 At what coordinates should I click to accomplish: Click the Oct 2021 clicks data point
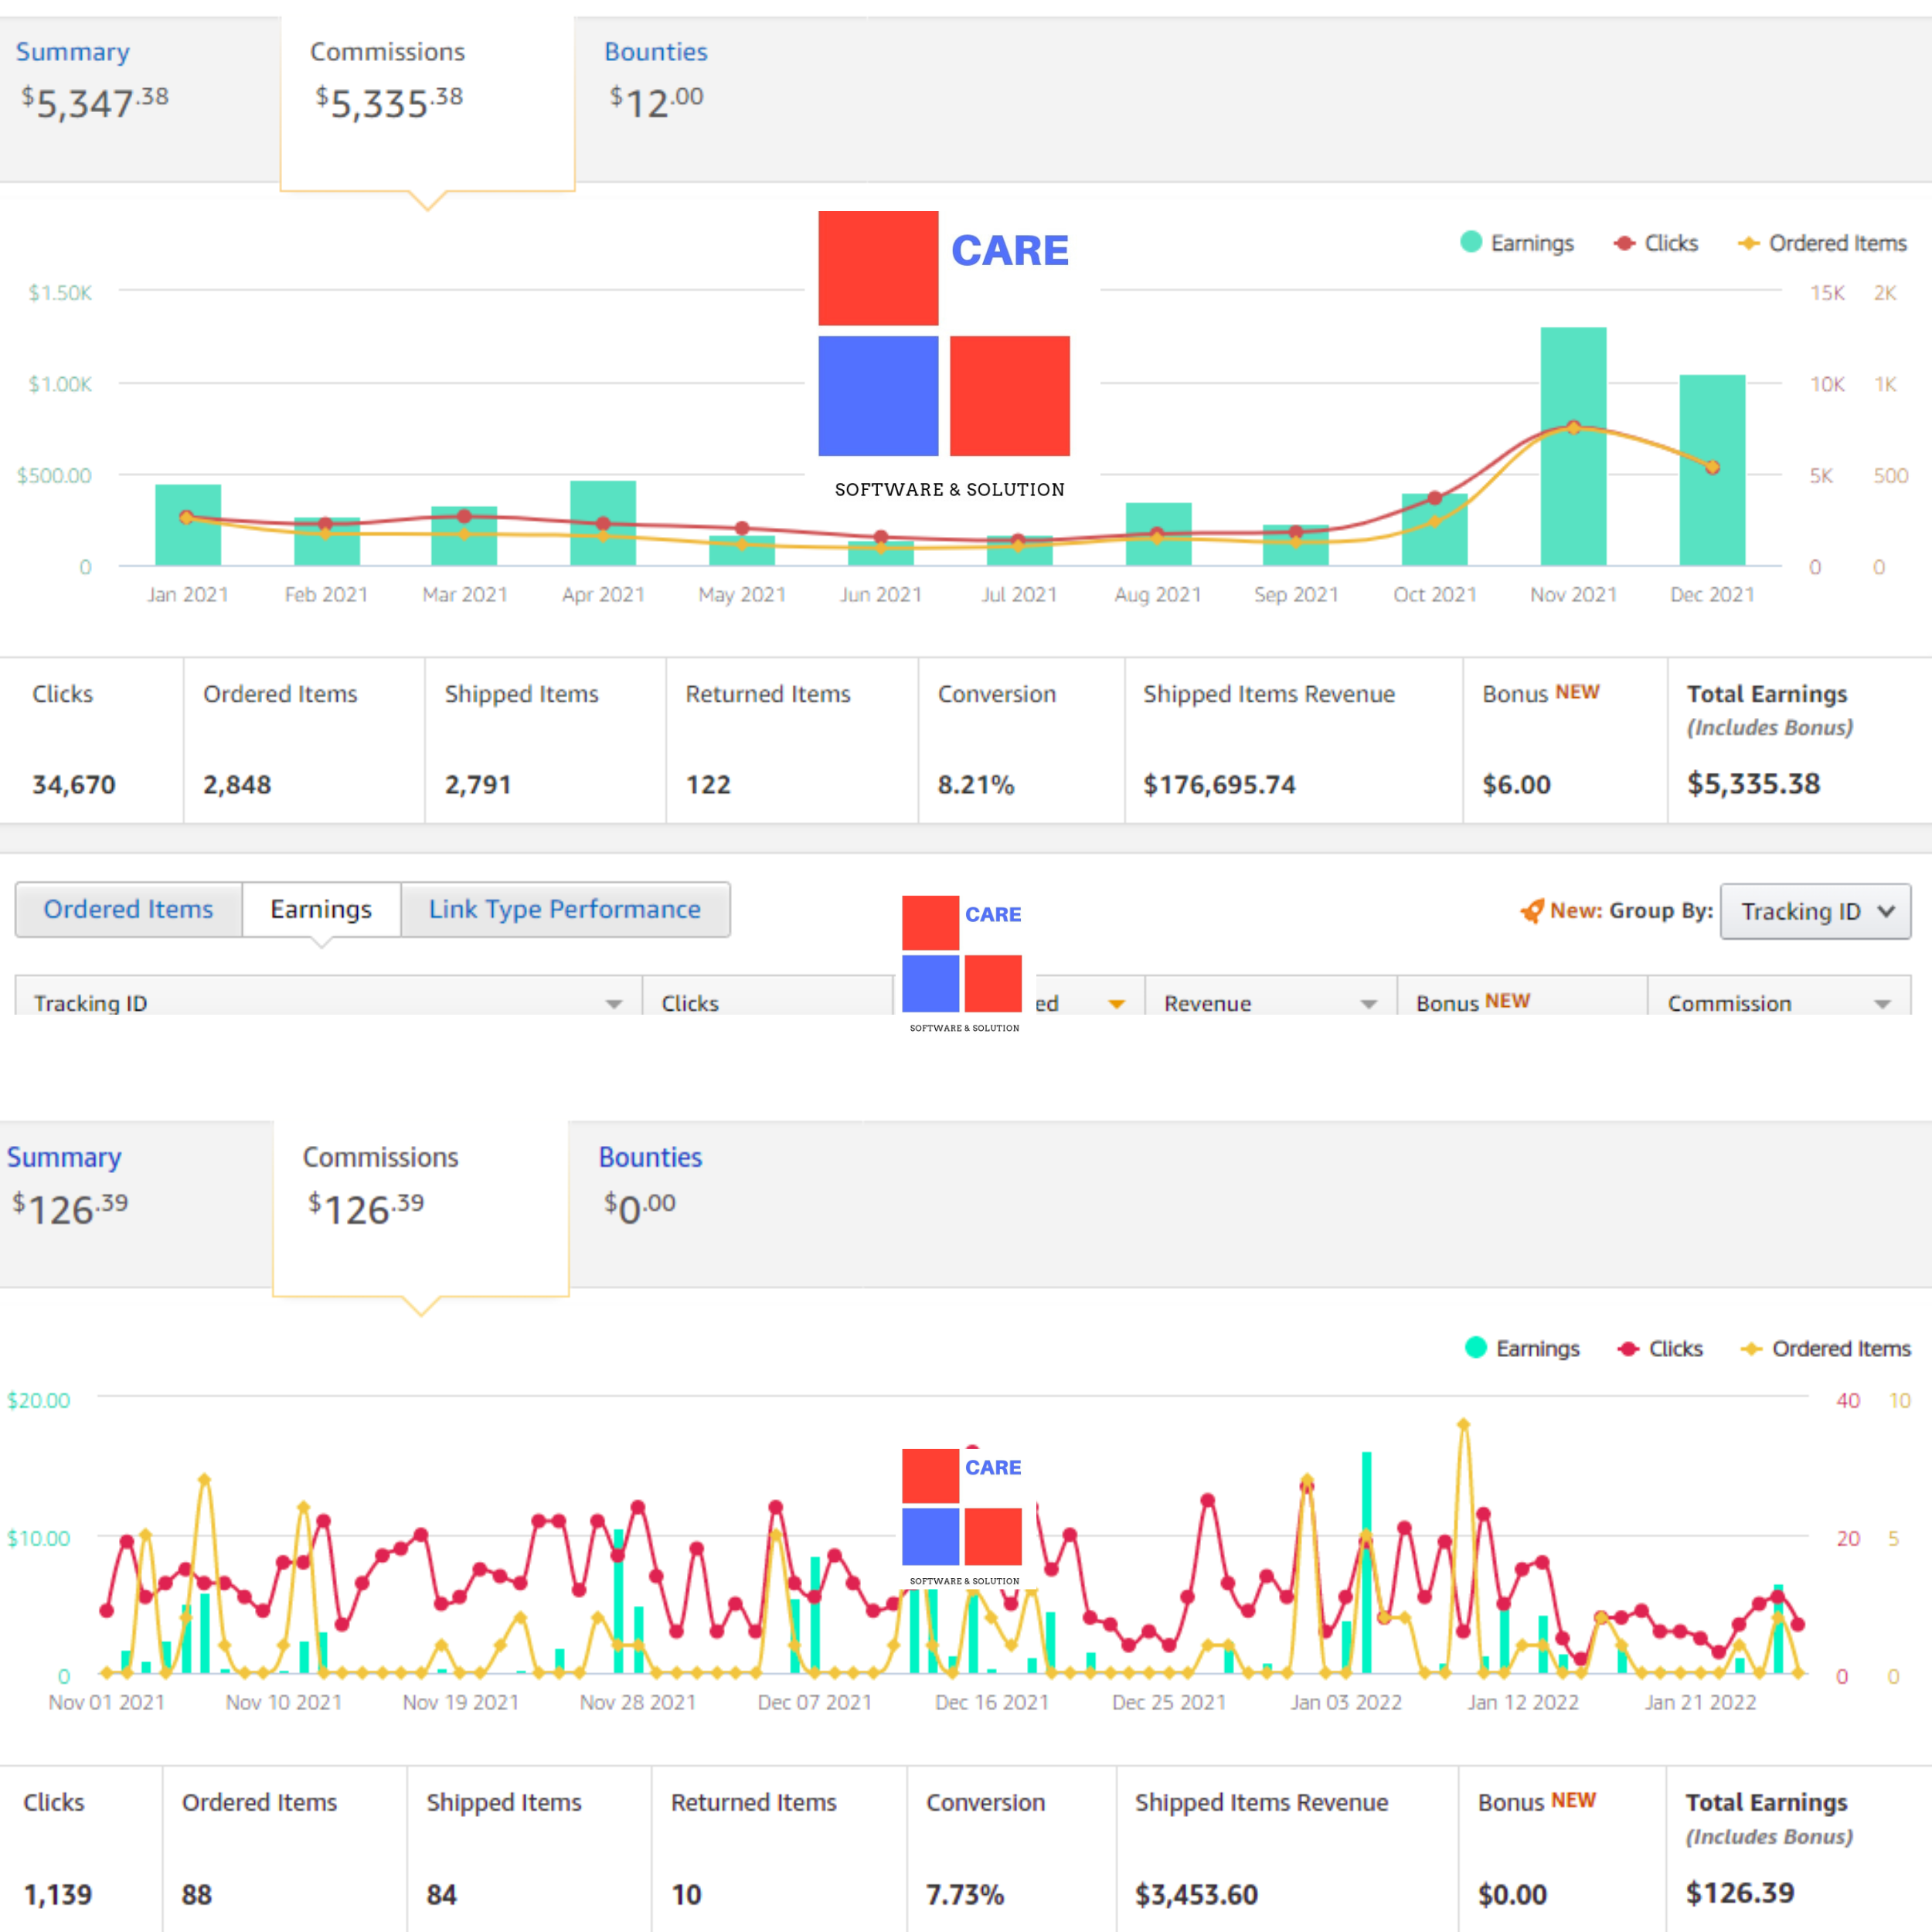(1435, 498)
